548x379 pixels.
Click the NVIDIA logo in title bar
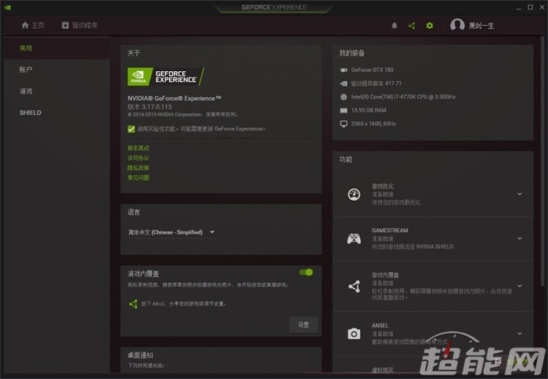click(8, 7)
